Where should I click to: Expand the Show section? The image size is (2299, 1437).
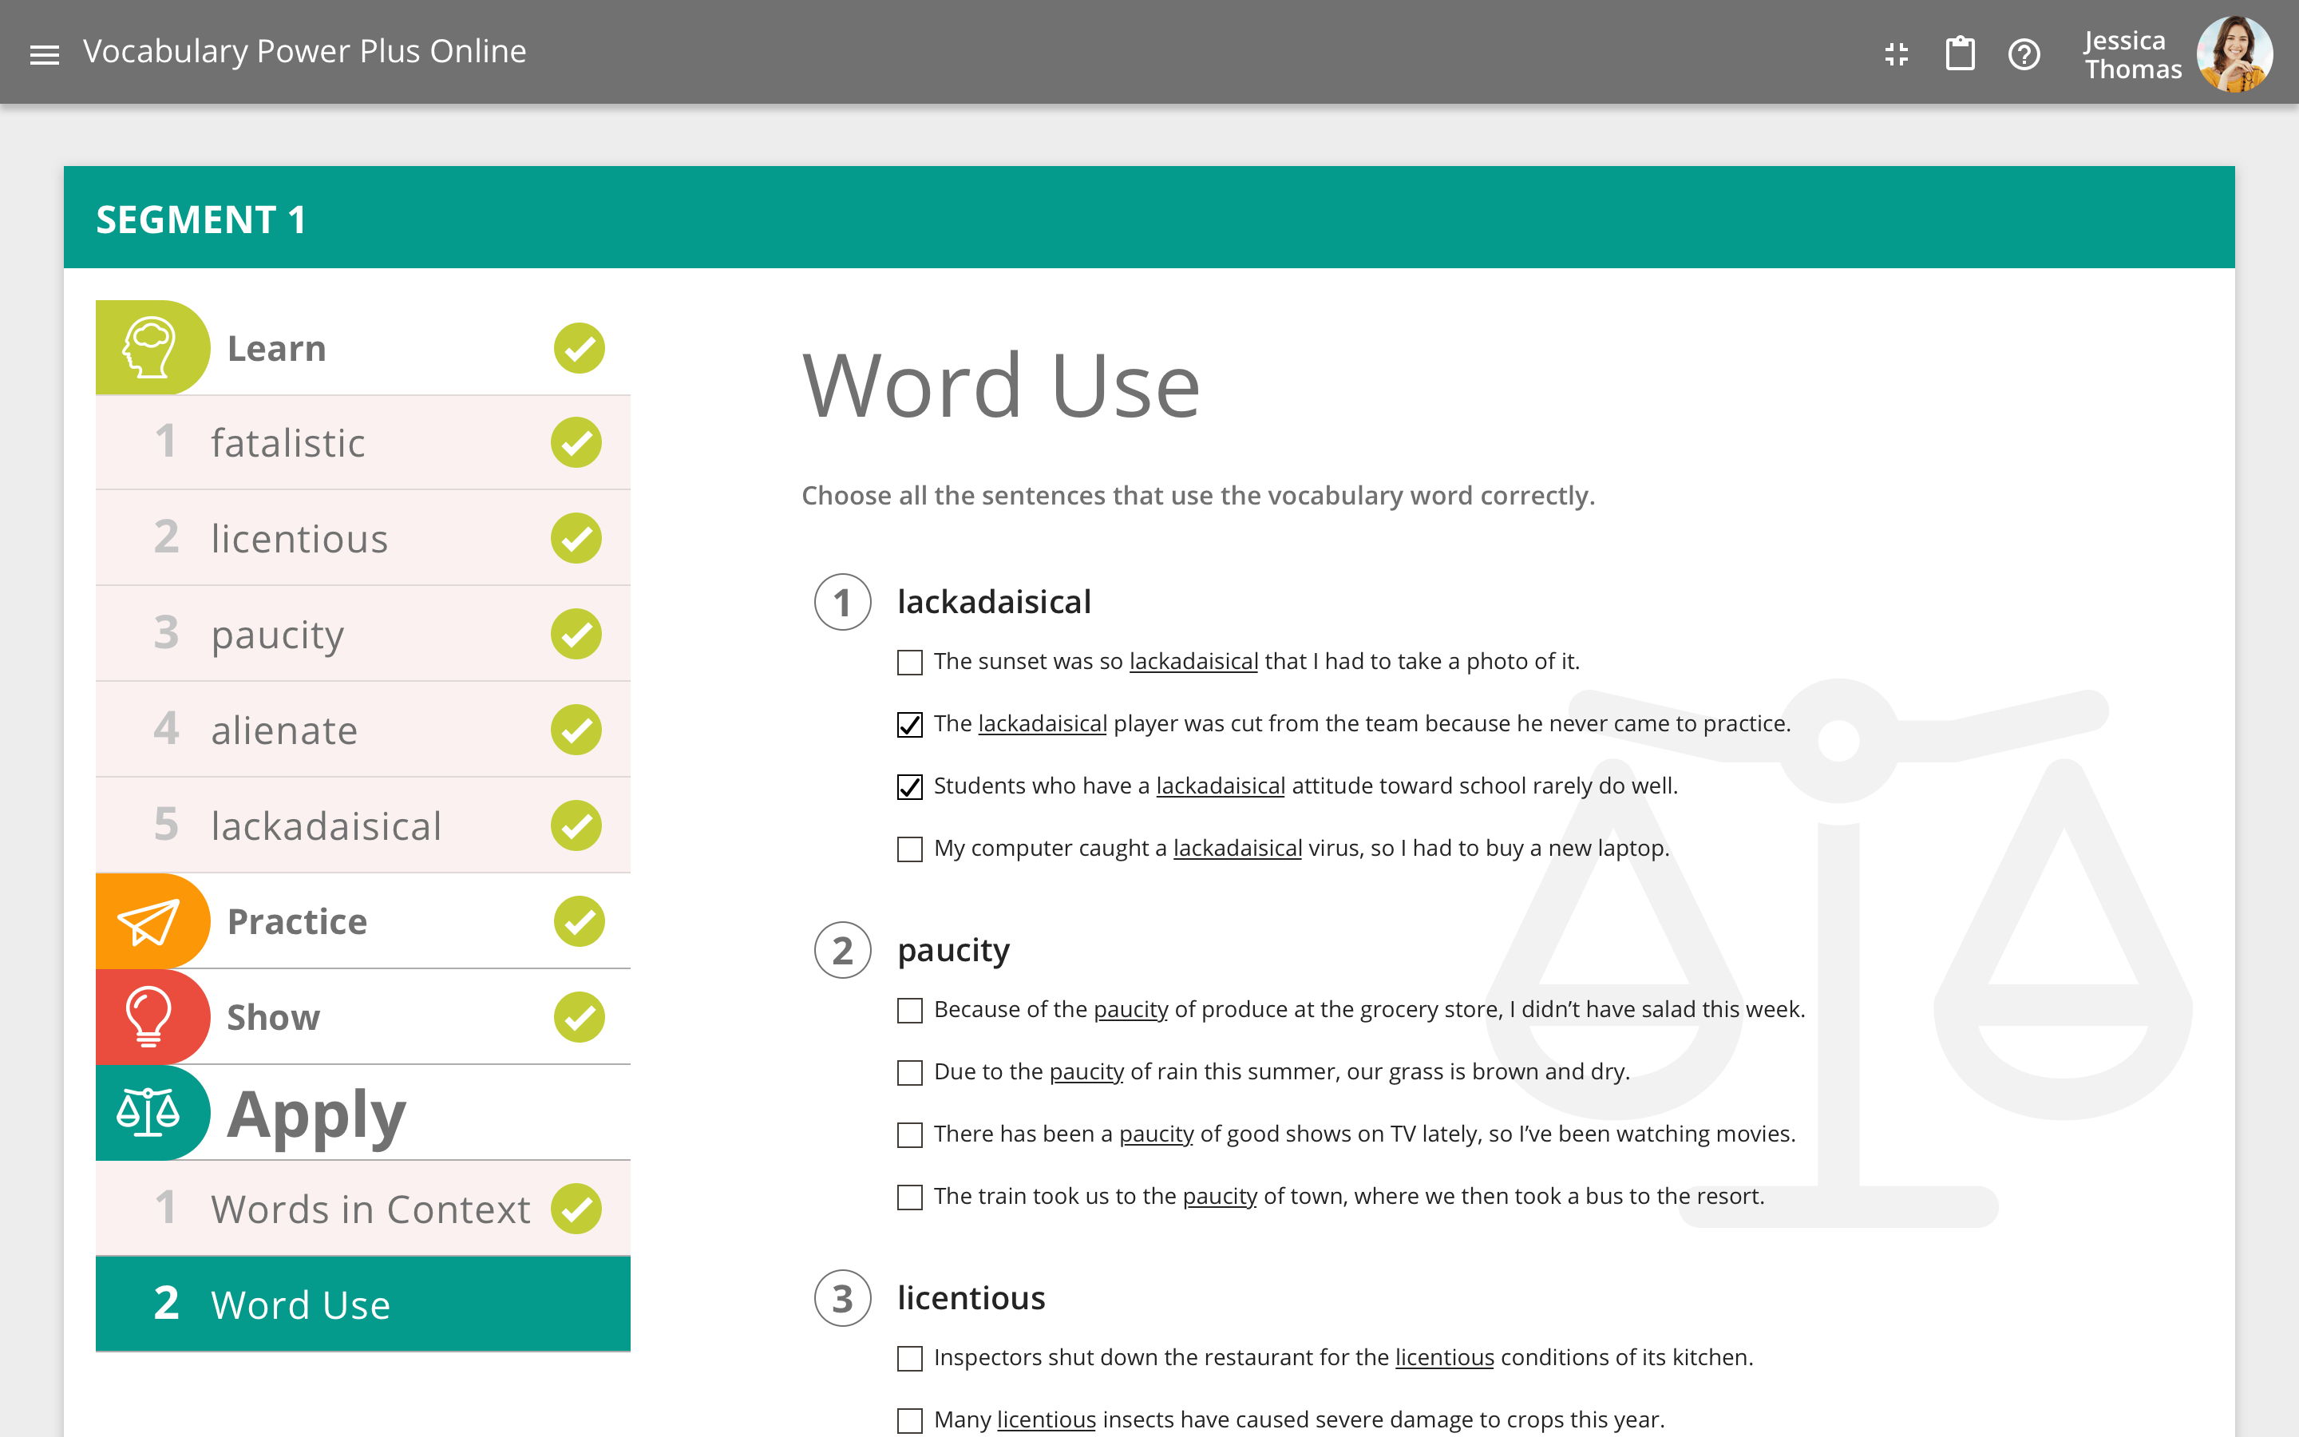[363, 1017]
